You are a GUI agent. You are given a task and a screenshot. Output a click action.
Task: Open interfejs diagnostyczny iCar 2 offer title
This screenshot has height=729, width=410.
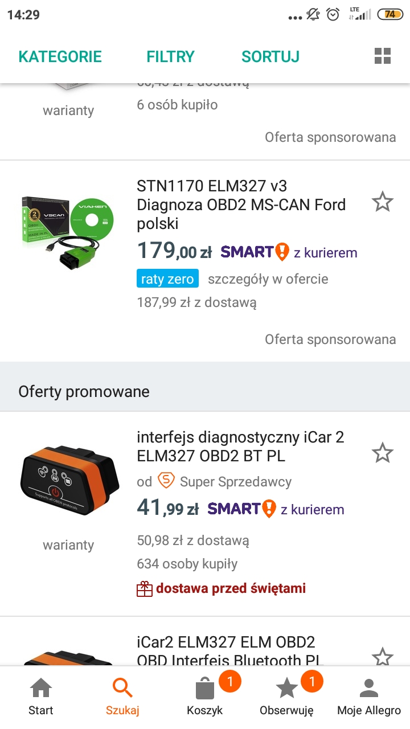240,447
